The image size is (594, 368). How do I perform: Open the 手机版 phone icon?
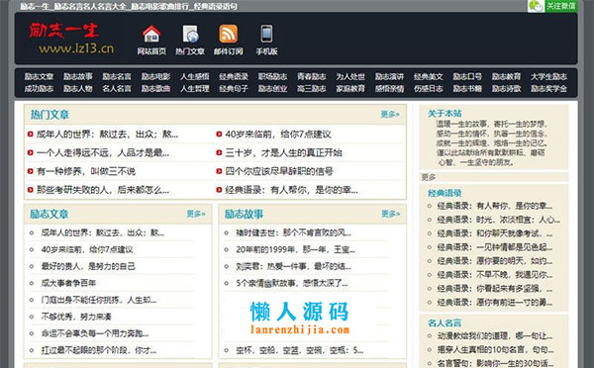click(x=266, y=34)
